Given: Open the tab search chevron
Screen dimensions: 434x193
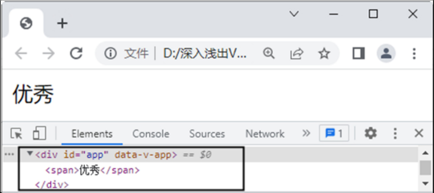Looking at the screenshot, I should [x=294, y=14].
